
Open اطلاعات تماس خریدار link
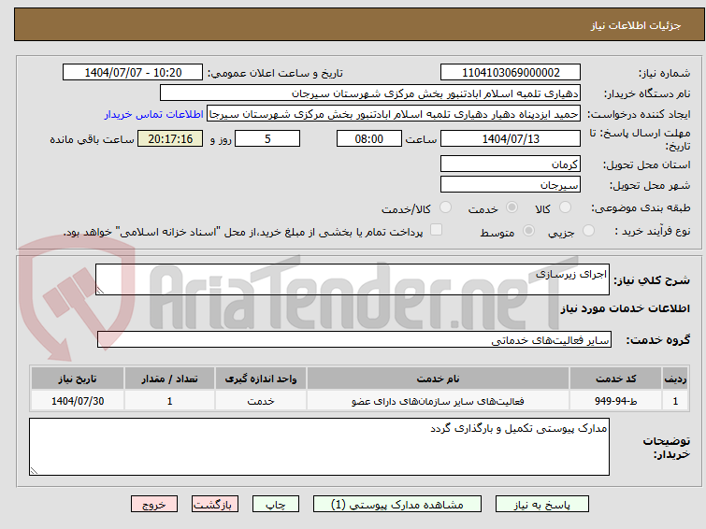click(154, 114)
